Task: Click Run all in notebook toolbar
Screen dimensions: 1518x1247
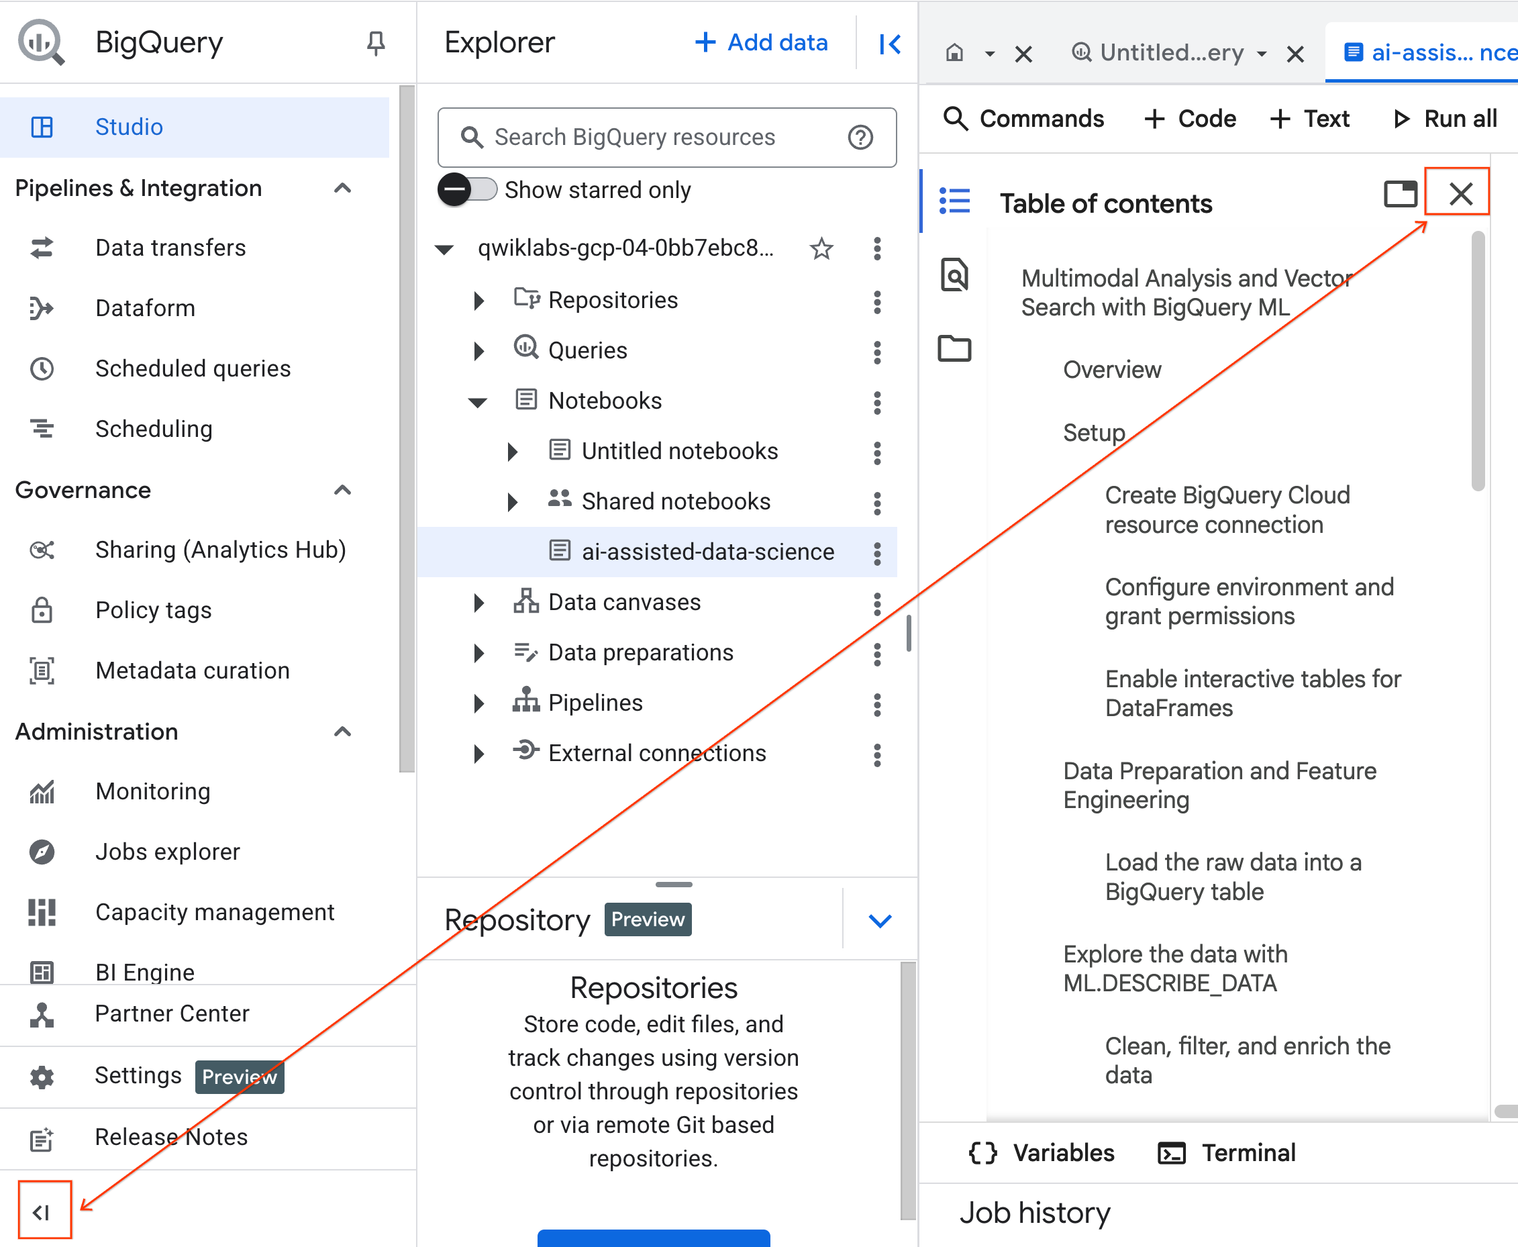Action: pos(1445,119)
